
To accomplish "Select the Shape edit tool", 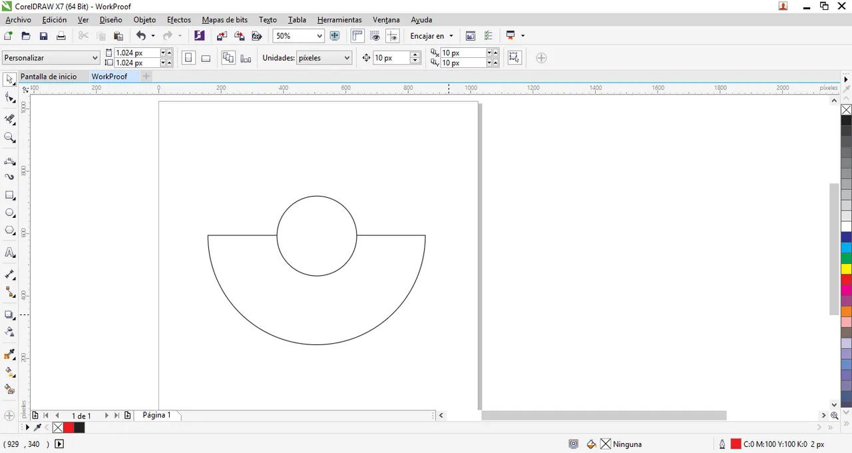I will click(x=9, y=99).
